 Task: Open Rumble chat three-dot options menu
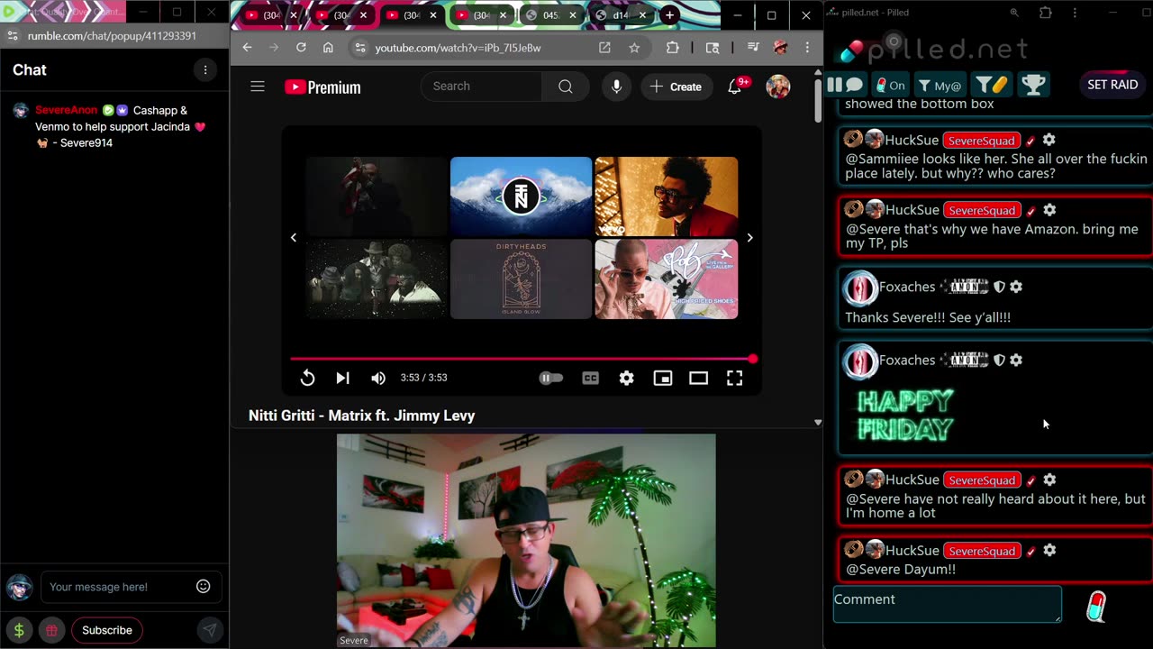point(205,70)
